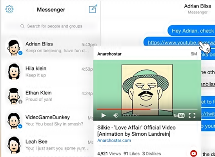The width and height of the screenshot is (215, 157).
Task: Click Adrian Bliss header name
Action: [198, 6]
